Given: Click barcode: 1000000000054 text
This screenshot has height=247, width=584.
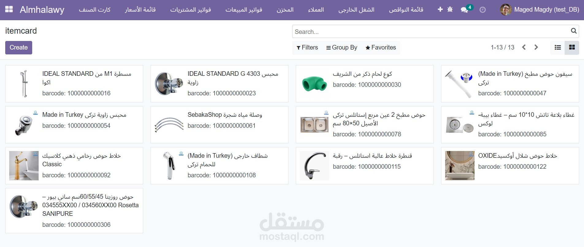Looking at the screenshot, I should 76,126.
